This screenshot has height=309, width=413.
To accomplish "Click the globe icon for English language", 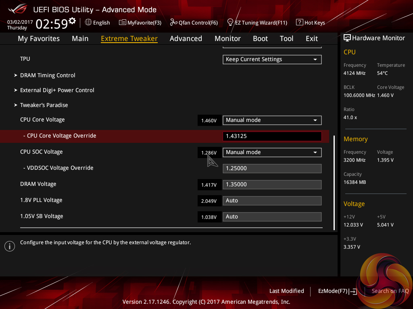I will (88, 23).
